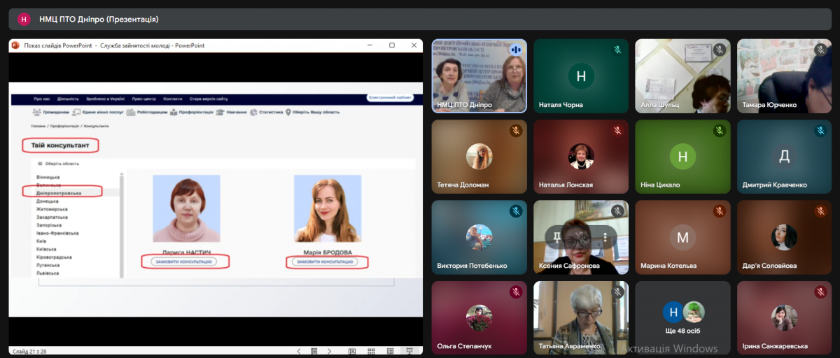The height and width of the screenshot is (358, 840).
Task: Go to previous slide using left arrow
Action: [x=299, y=351]
